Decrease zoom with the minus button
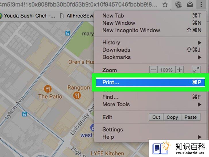The image size is (209, 157). tap(153, 70)
